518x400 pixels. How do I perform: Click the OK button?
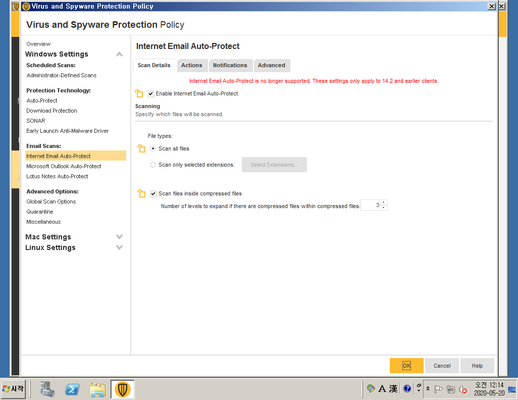[x=406, y=366]
